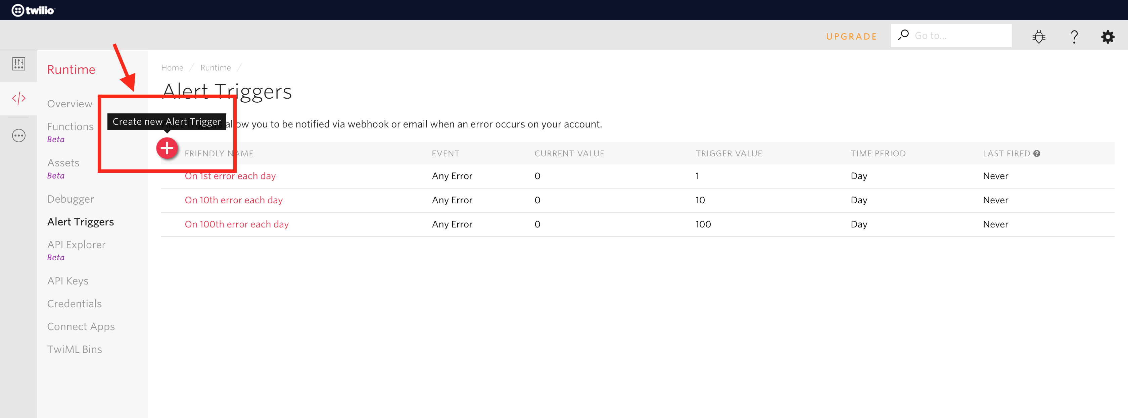The height and width of the screenshot is (418, 1128).
Task: Select Credentials in the sidebar menu
Action: coord(75,304)
